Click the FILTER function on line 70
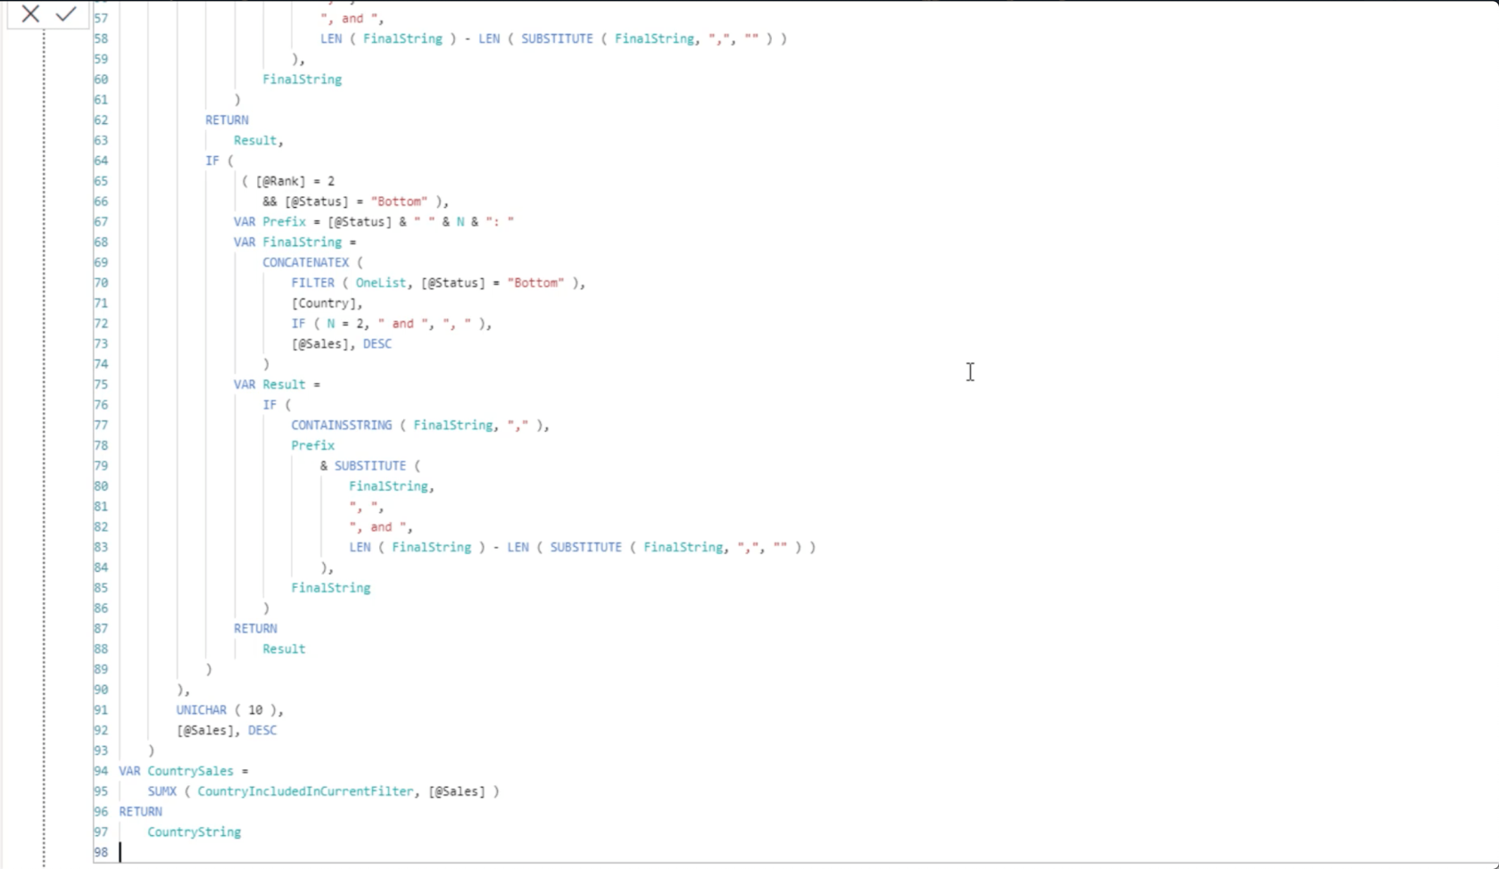1499x869 pixels. (312, 283)
